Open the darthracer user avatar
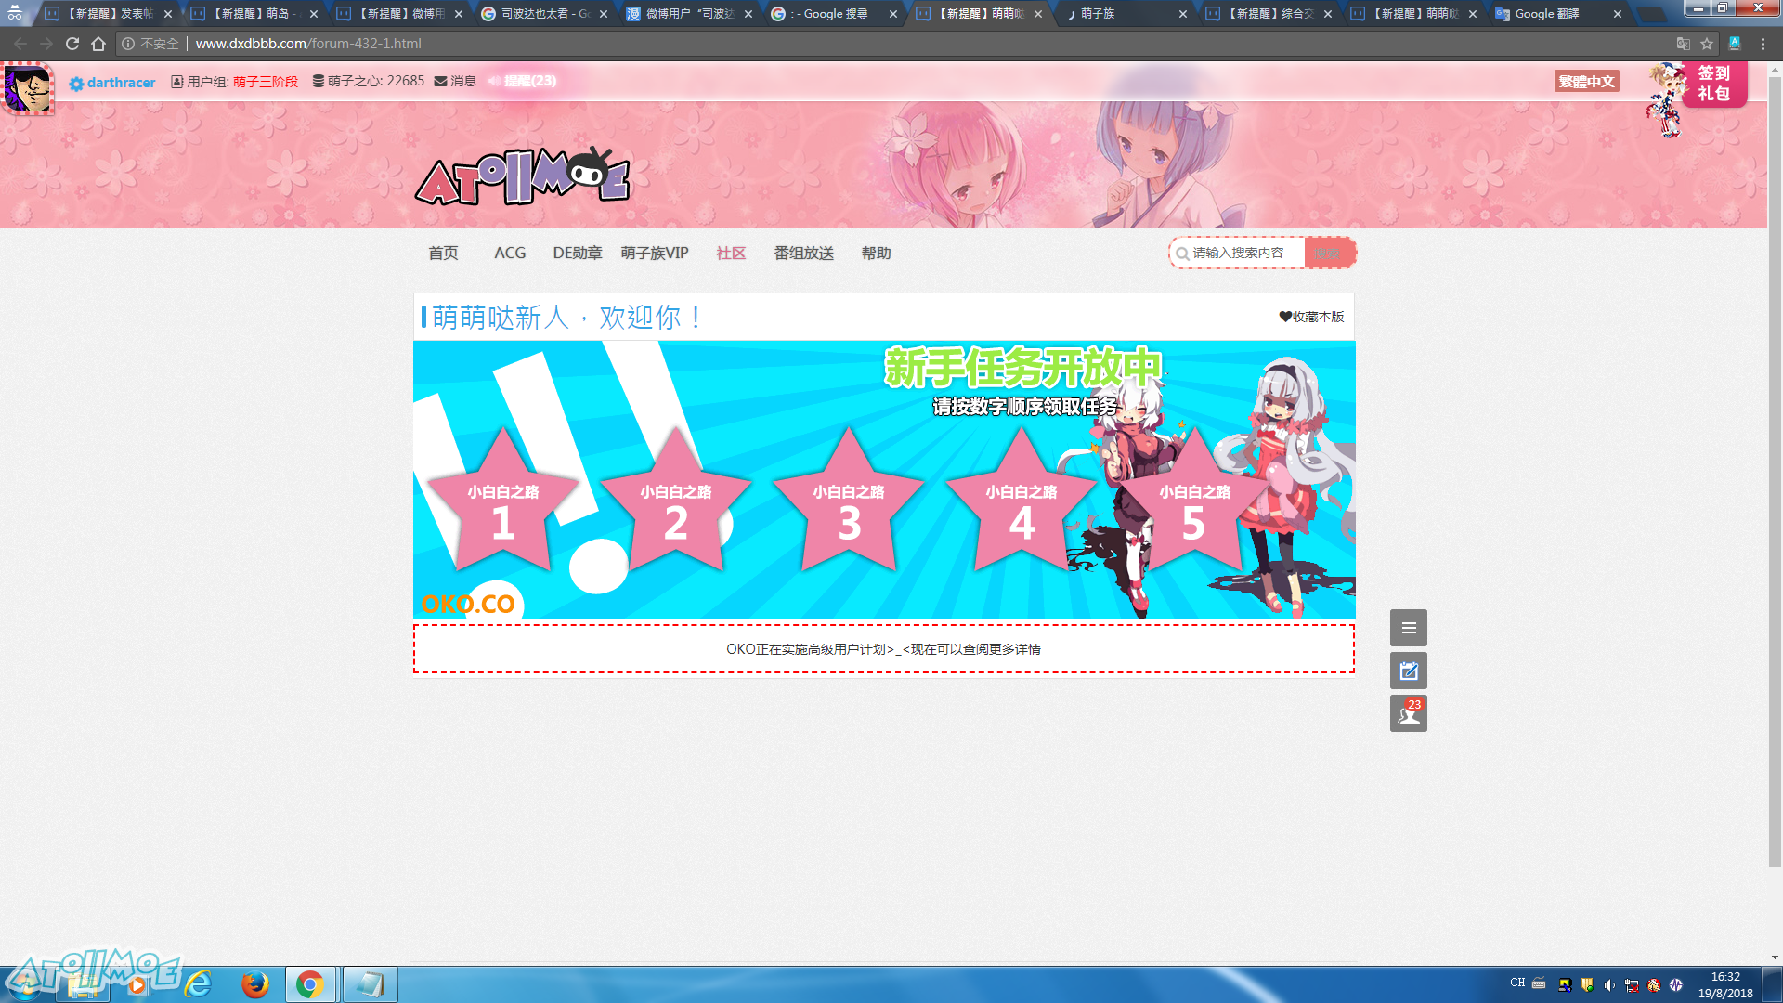This screenshot has width=1783, height=1003. click(x=28, y=88)
